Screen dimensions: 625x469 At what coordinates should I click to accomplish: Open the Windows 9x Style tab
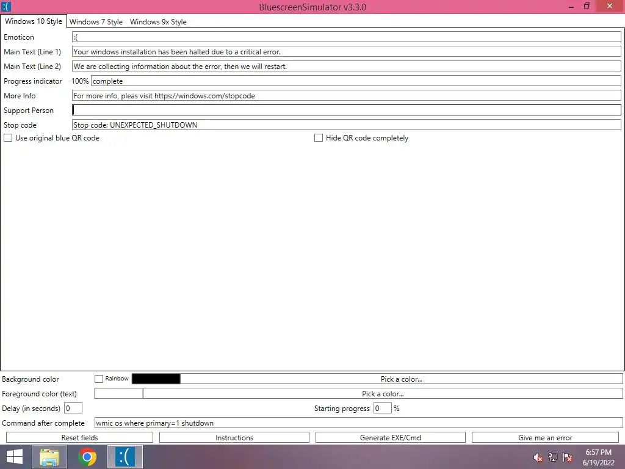[158, 22]
